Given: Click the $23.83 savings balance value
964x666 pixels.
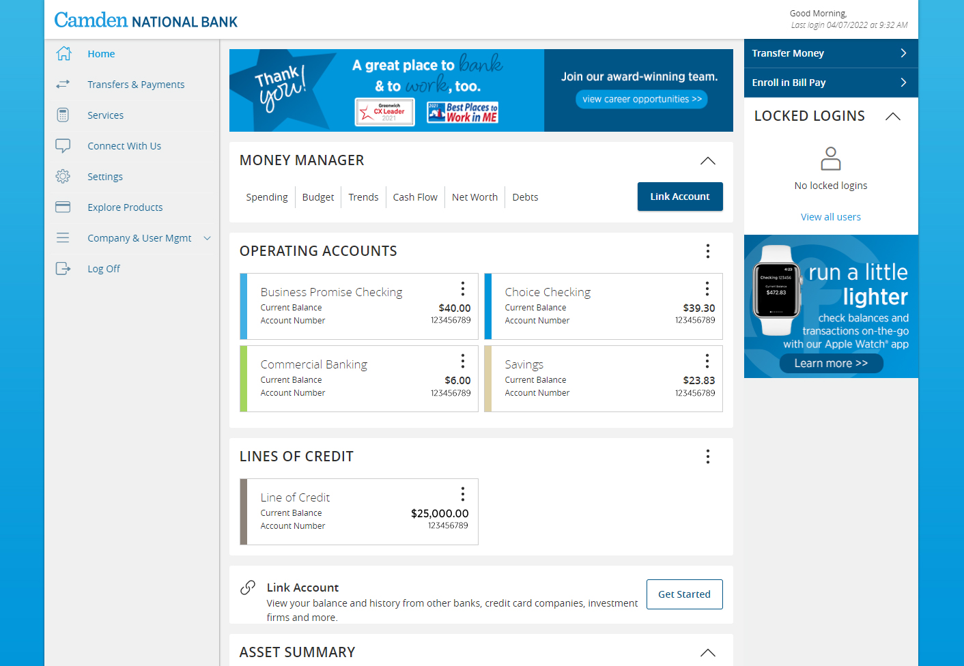Looking at the screenshot, I should 699,381.
